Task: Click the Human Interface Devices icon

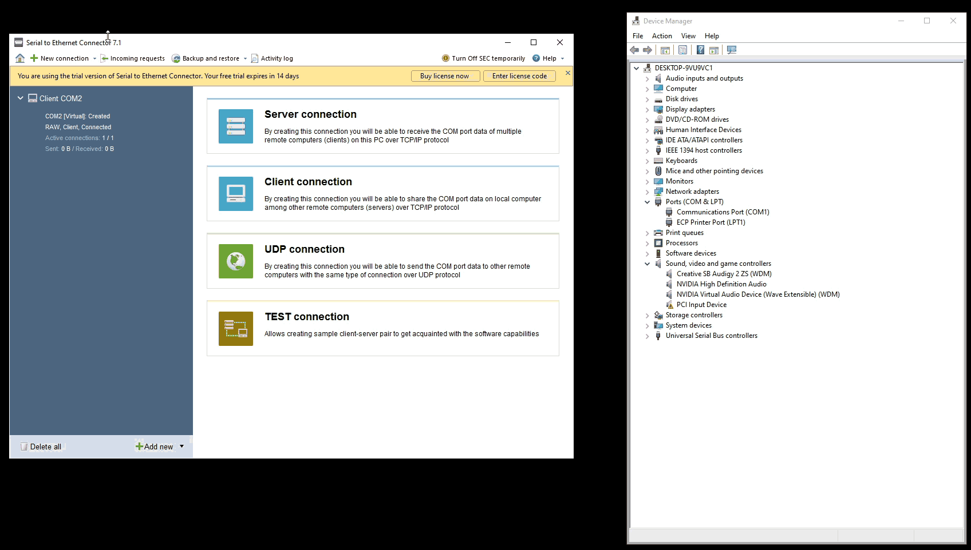Action: tap(658, 130)
